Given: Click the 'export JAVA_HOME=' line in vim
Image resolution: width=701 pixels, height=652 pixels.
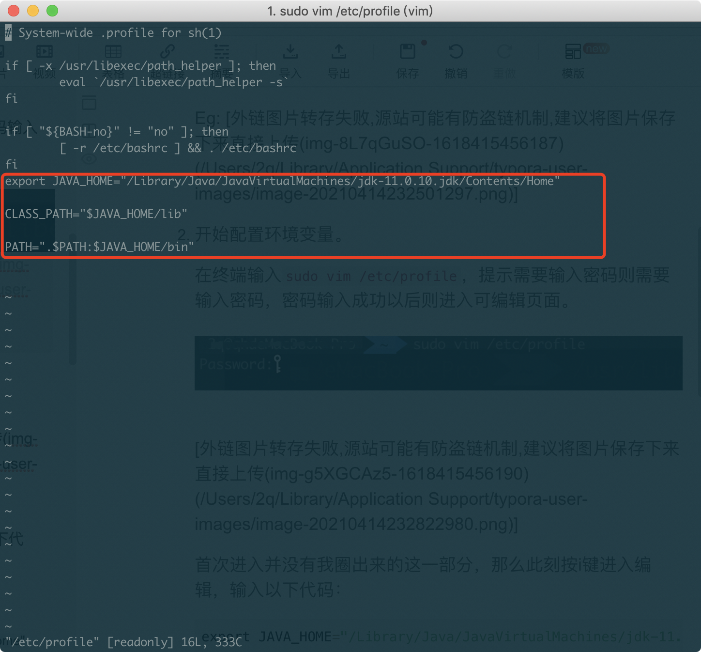Looking at the screenshot, I should [x=283, y=181].
